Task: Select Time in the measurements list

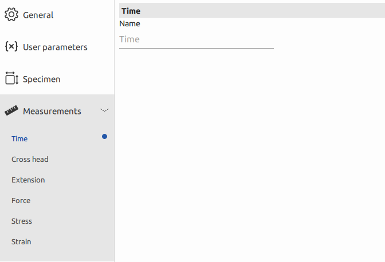Action: click(19, 138)
